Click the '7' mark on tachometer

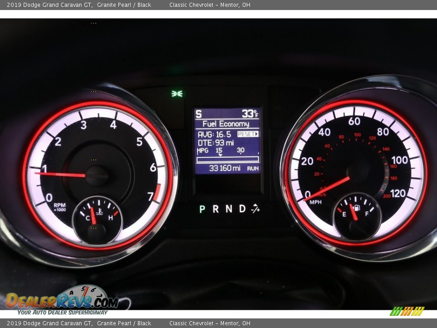click(x=151, y=196)
